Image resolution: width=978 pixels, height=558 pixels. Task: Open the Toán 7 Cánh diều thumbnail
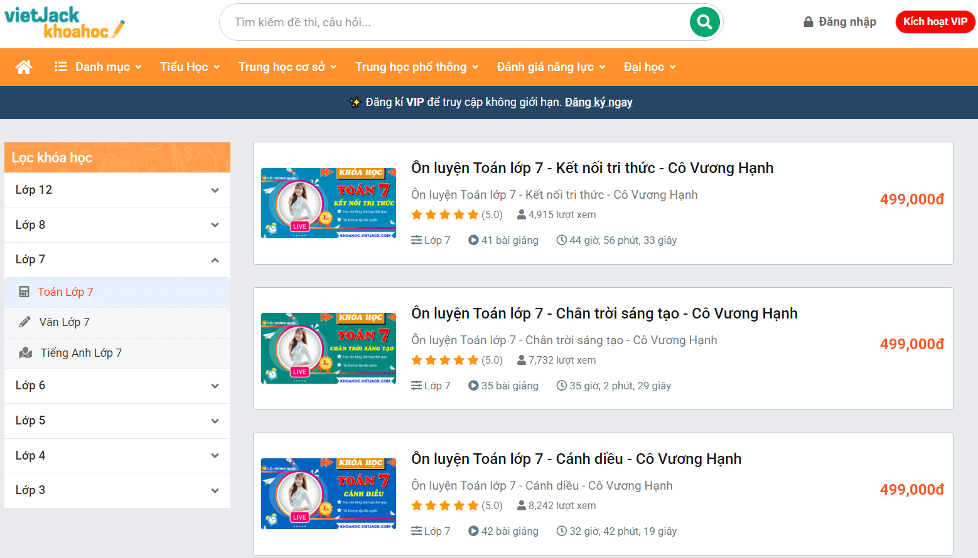tap(328, 494)
